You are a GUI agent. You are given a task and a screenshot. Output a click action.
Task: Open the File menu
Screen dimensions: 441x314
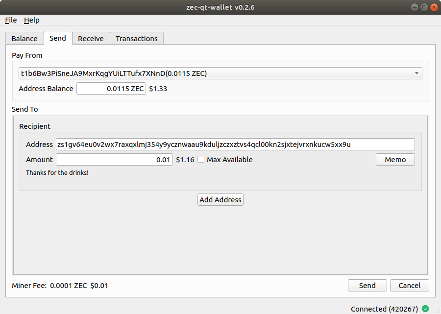[x=11, y=20]
